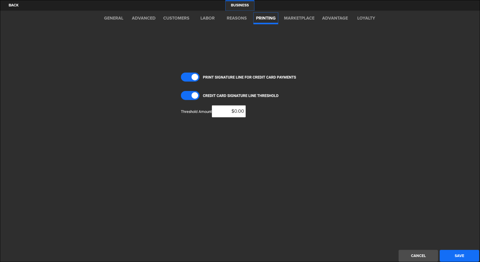Click the CANCEL button

point(418,256)
